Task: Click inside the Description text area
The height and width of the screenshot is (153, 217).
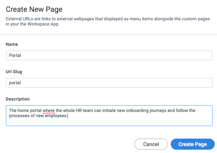Action: coord(109,116)
